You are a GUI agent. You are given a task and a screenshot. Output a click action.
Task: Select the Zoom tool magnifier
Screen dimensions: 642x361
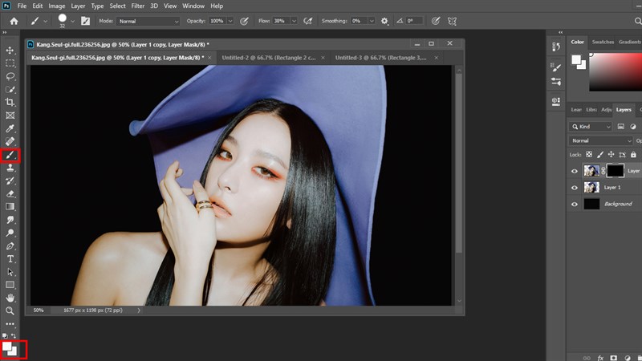[10, 310]
